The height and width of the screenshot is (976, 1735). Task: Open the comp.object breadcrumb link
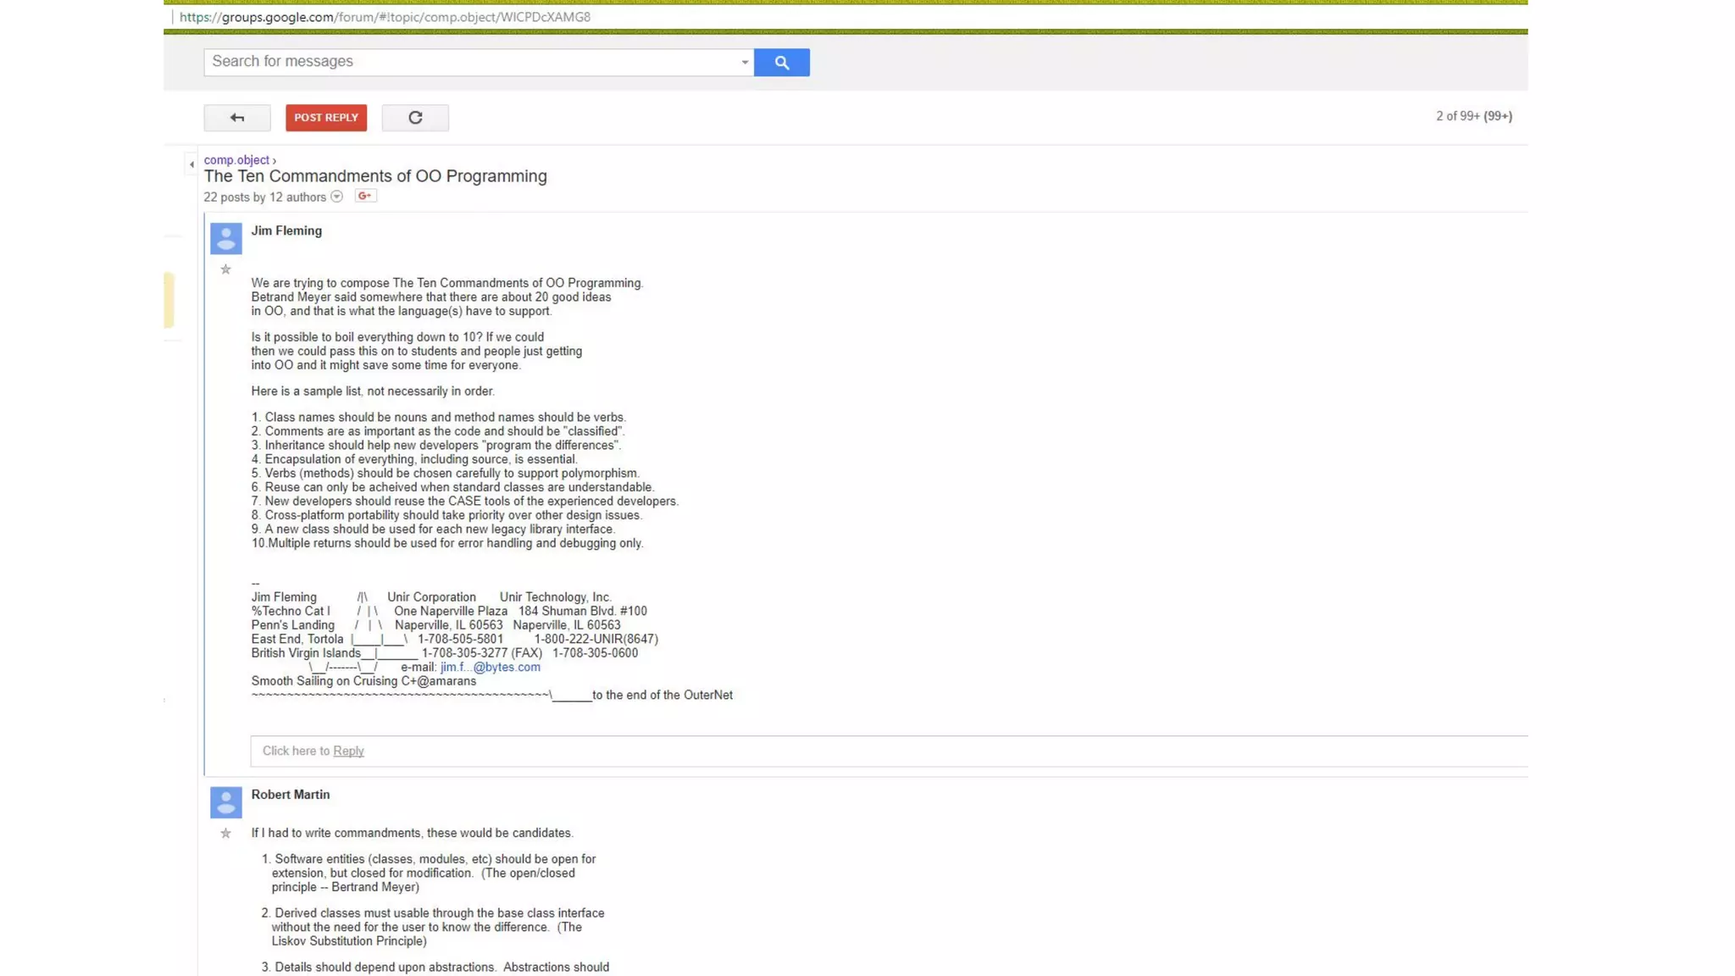pyautogui.click(x=236, y=160)
